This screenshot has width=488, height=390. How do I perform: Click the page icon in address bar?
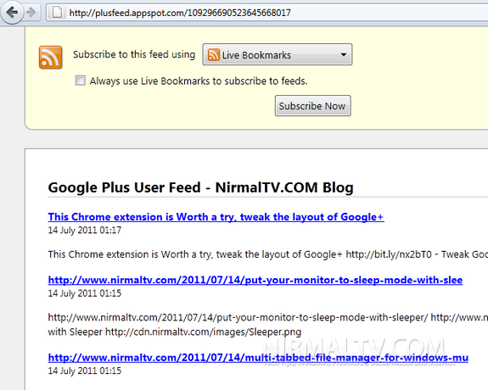click(x=57, y=13)
